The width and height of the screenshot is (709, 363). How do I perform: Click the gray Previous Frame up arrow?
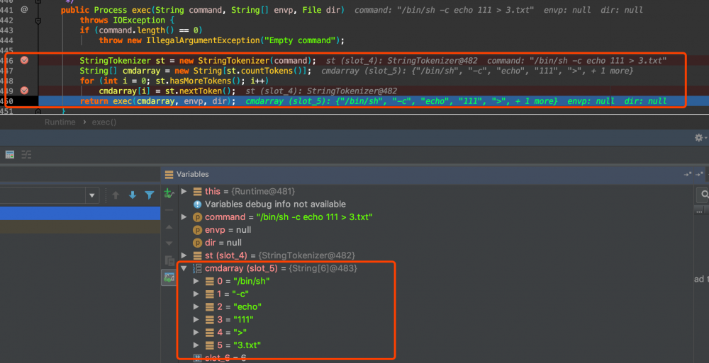[x=116, y=195]
